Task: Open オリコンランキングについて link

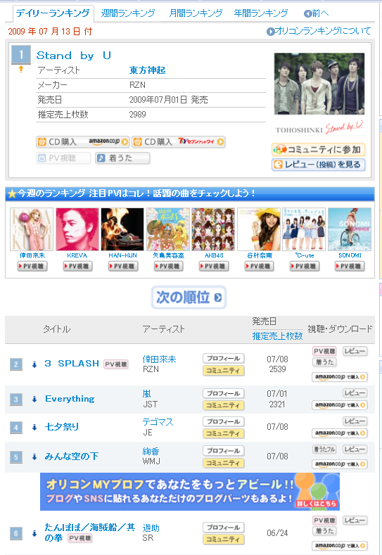Action: [319, 31]
